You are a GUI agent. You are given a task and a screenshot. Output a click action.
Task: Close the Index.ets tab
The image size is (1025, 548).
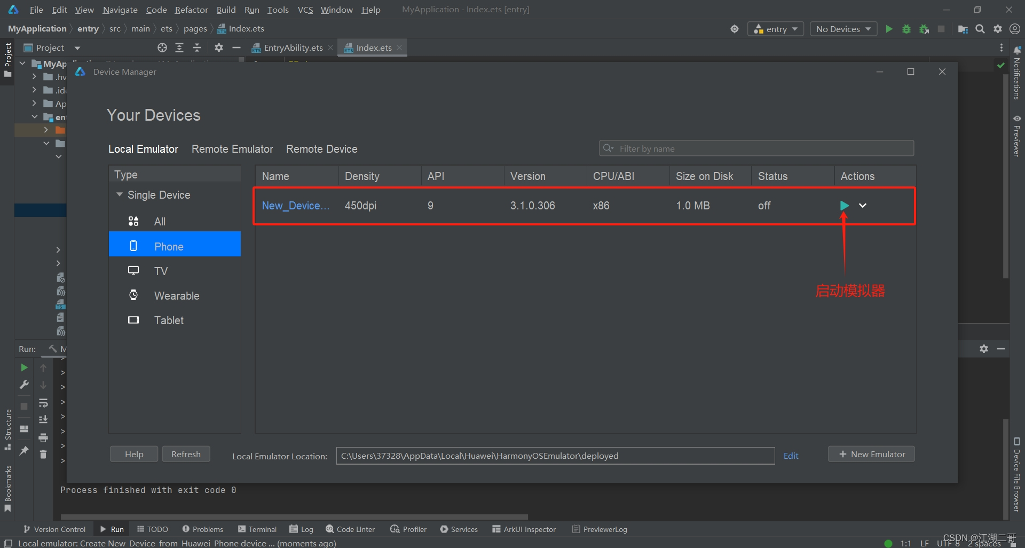tap(399, 48)
